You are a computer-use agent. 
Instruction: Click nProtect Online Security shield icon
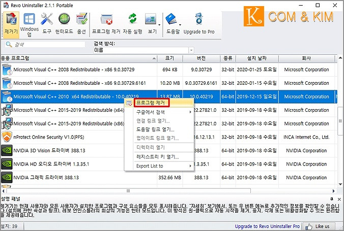click(x=7, y=137)
